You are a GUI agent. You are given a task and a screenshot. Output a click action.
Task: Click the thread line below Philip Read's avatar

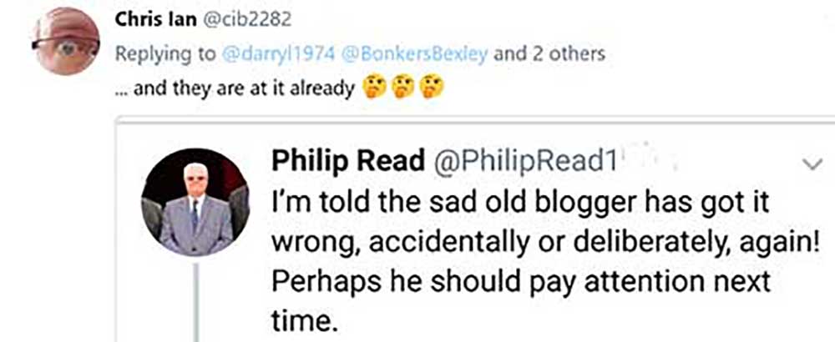pyautogui.click(x=195, y=300)
